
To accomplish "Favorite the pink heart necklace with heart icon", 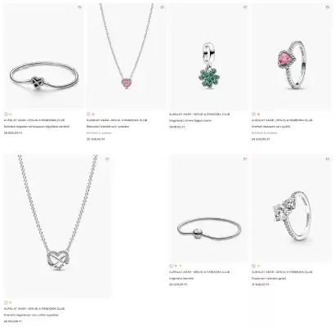I will (162, 7).
